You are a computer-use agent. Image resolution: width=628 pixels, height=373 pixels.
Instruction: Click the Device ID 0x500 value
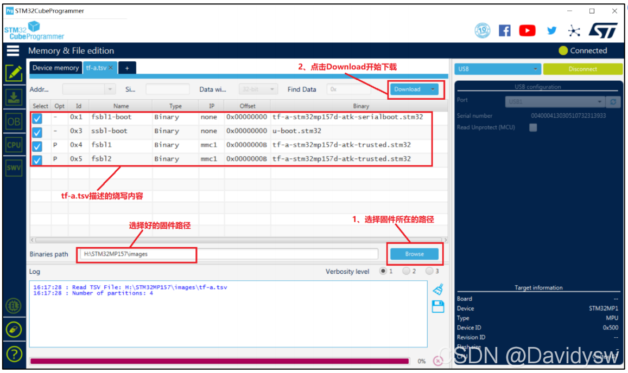[611, 327]
